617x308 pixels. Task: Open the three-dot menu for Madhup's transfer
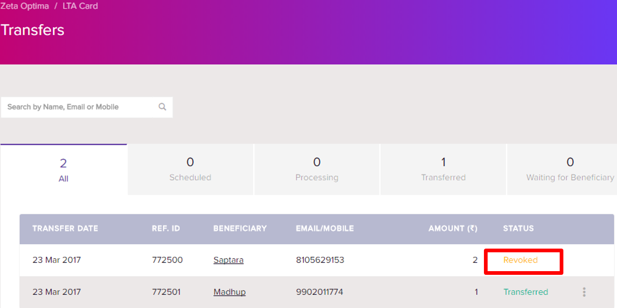click(584, 292)
